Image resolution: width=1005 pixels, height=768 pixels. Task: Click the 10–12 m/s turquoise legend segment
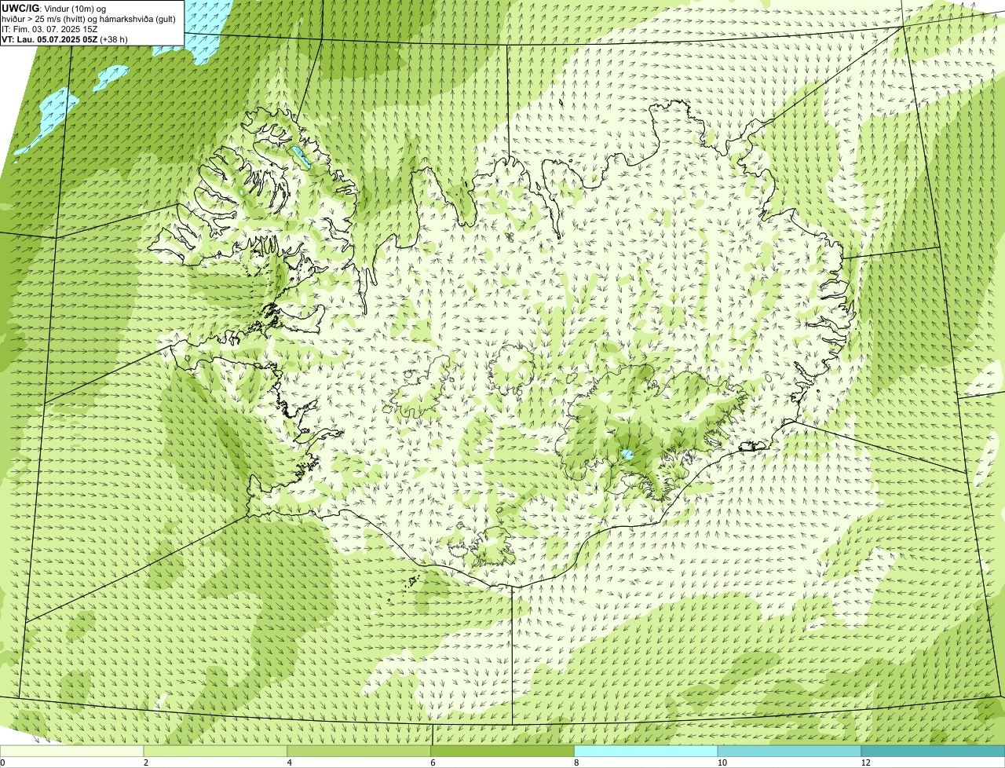point(789,752)
